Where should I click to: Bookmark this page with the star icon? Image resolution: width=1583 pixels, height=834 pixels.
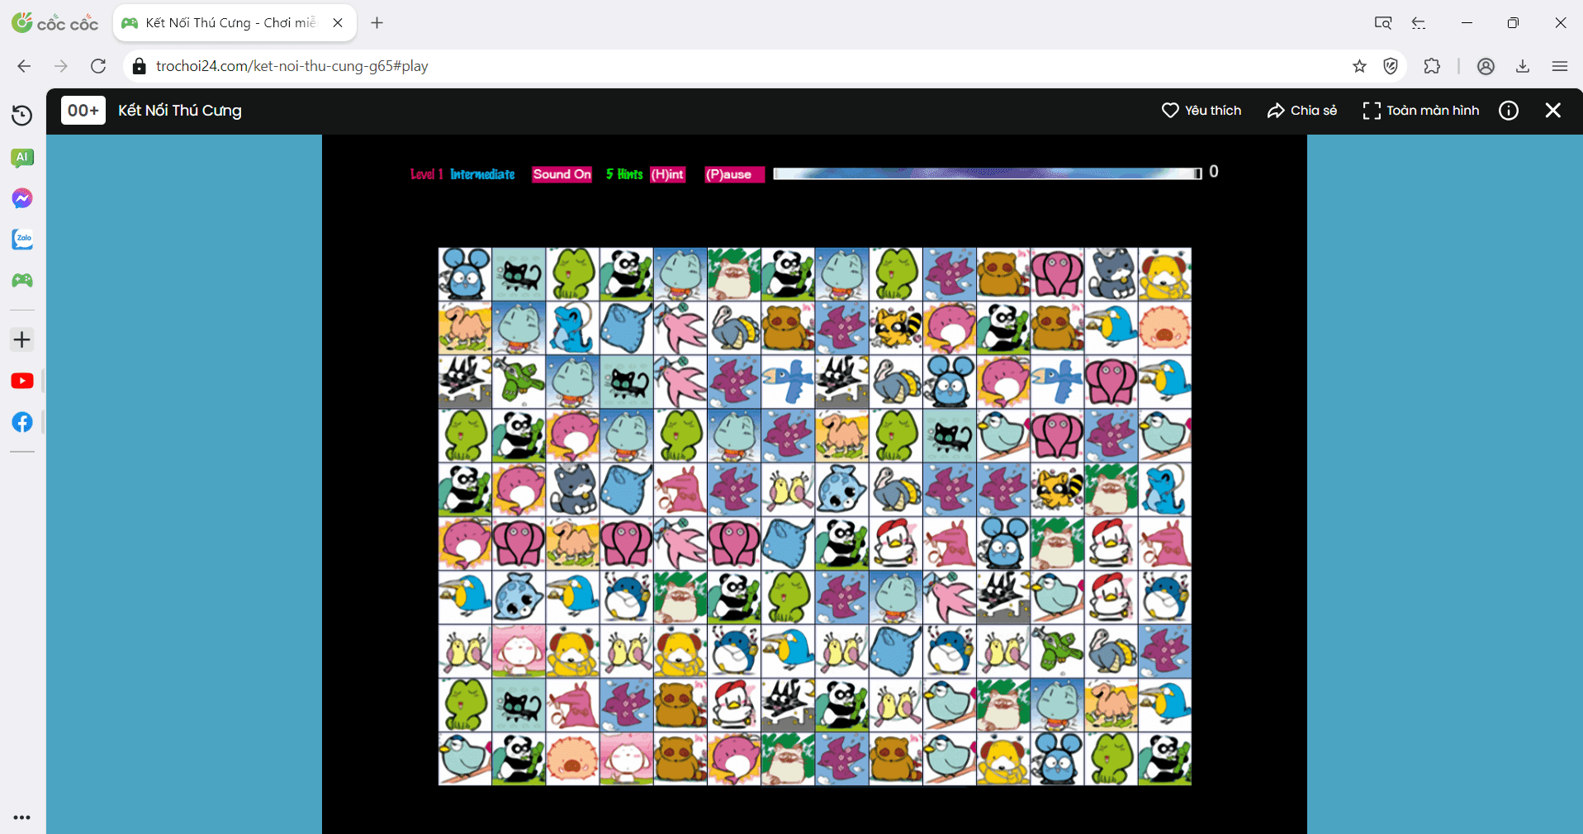click(1359, 66)
